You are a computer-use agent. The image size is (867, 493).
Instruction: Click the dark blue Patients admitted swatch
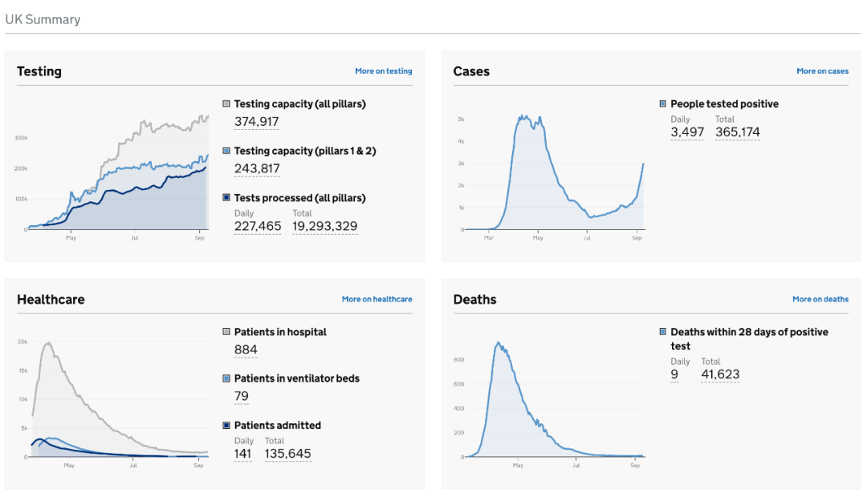click(x=226, y=426)
